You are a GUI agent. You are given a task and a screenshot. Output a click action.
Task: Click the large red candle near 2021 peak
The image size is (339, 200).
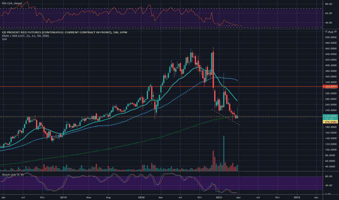click(x=214, y=69)
